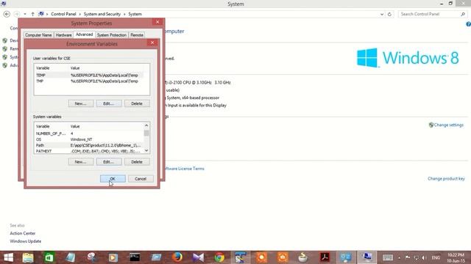Click Delete under system variables

coord(137,162)
